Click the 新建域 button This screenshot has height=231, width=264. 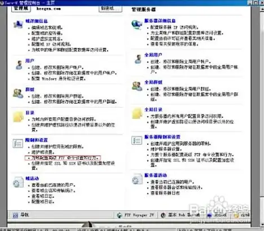(x=111, y=8)
